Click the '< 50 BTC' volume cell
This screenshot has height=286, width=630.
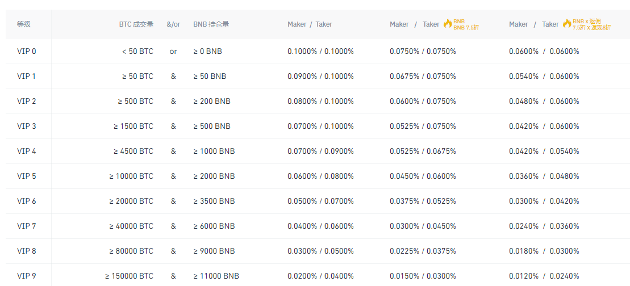tap(137, 52)
